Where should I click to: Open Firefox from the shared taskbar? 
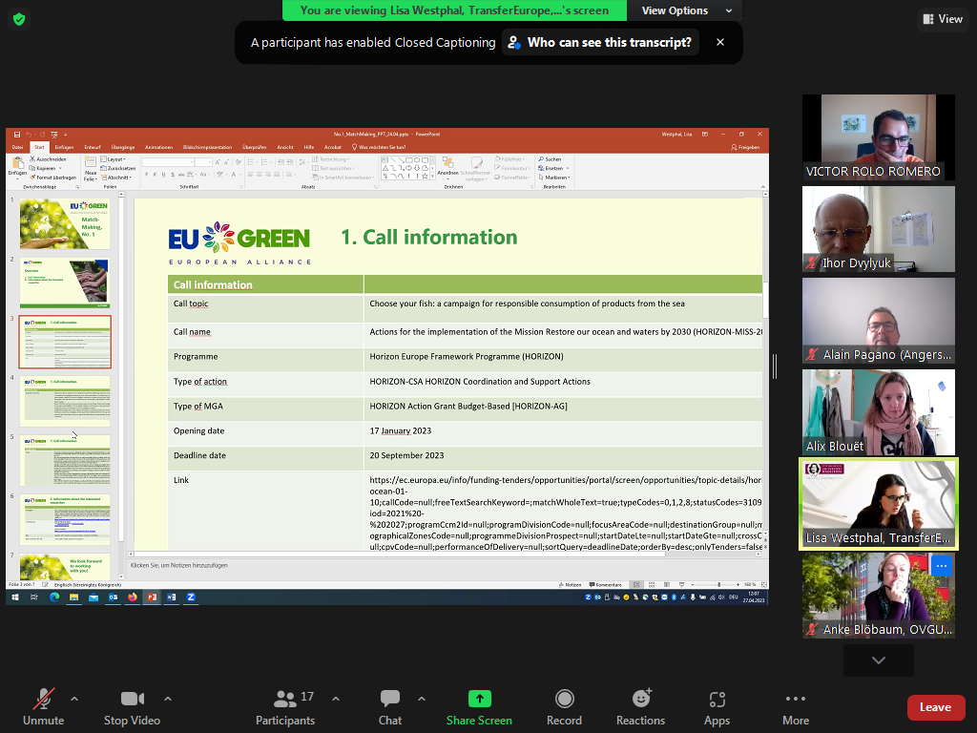(x=132, y=597)
